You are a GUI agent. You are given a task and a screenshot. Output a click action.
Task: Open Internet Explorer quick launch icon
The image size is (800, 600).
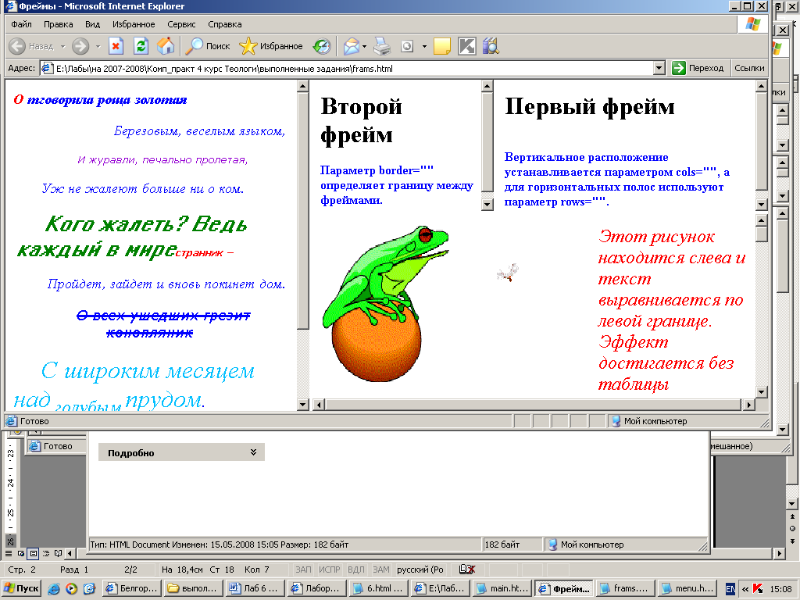(54, 589)
